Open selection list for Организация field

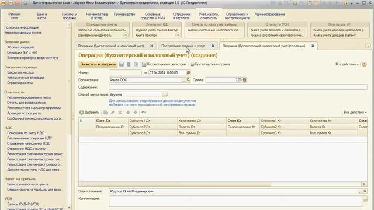point(184,80)
